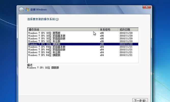Click the description text below 描述:
Viewport: 170px width, 102px height.
click(43, 68)
